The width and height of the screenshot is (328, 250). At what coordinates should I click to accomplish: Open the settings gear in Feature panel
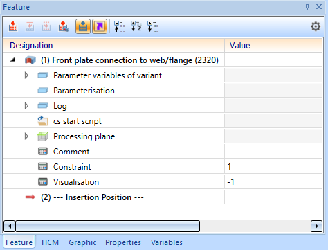pyautogui.click(x=316, y=26)
